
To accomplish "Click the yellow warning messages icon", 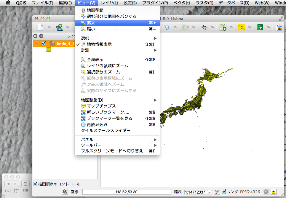I will tap(273, 192).
